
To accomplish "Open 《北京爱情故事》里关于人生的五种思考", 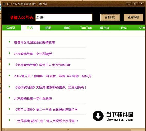I will (42, 65).
